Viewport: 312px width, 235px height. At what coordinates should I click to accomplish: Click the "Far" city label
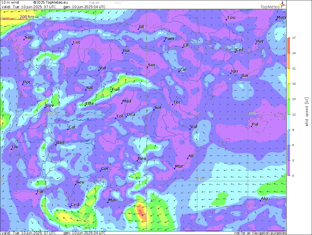click(41, 192)
